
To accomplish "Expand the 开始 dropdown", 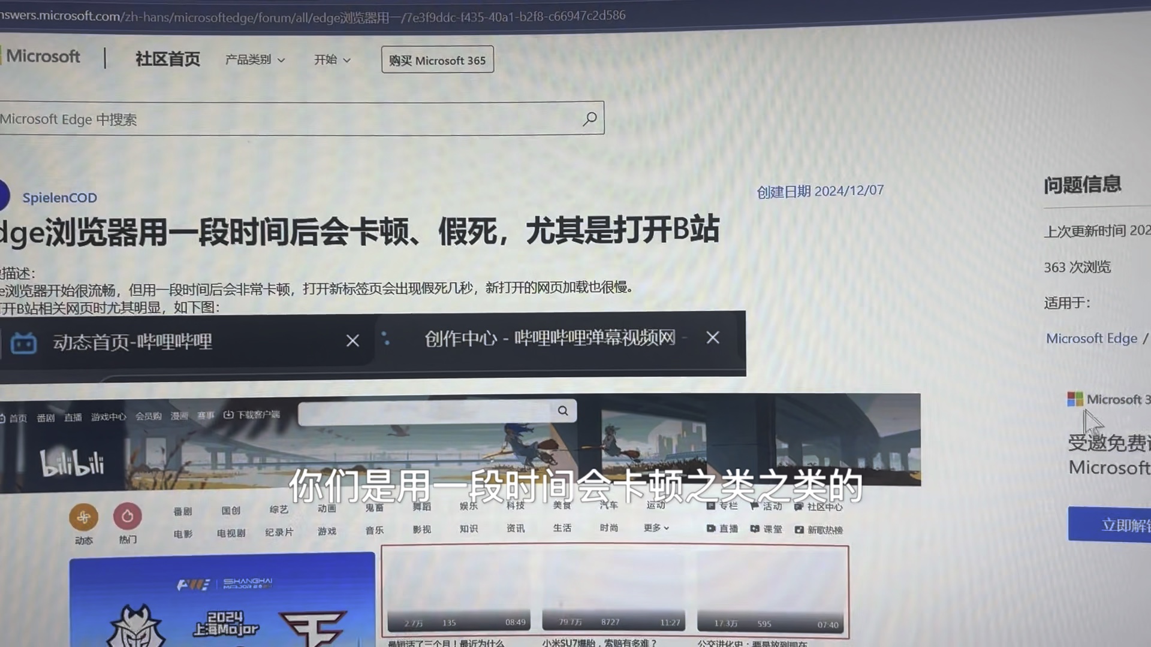I will coord(331,59).
